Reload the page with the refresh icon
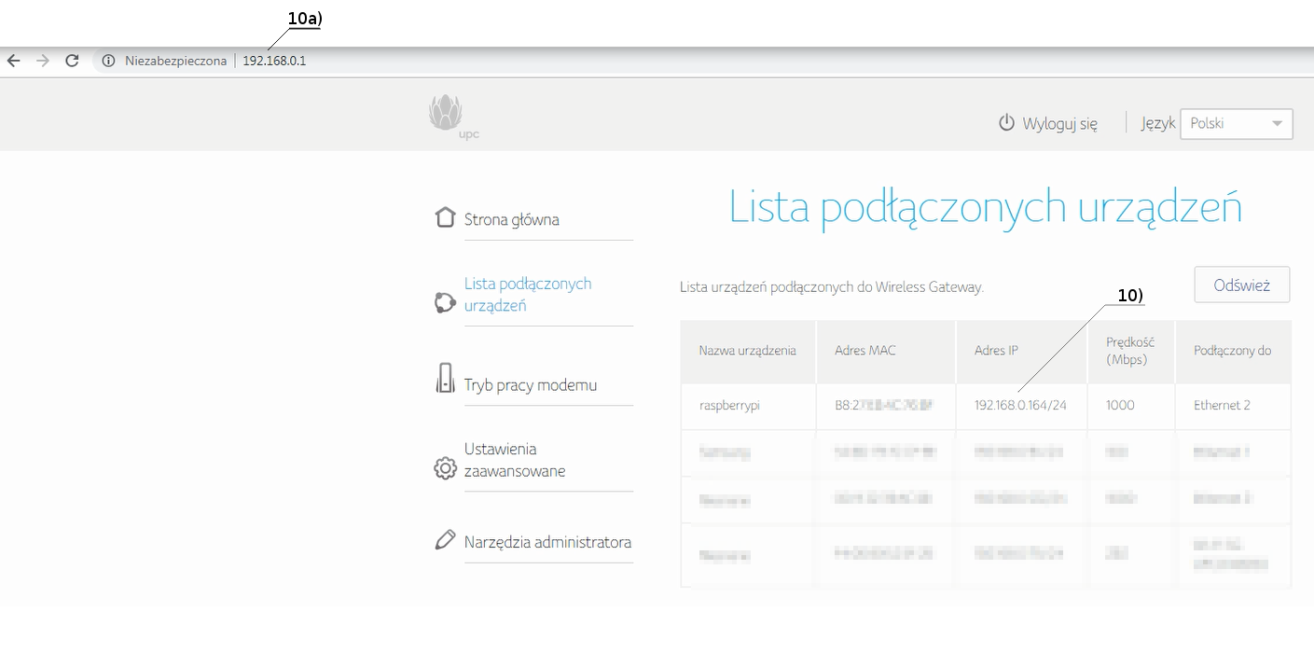Viewport: 1314px width, 653px height. click(72, 61)
